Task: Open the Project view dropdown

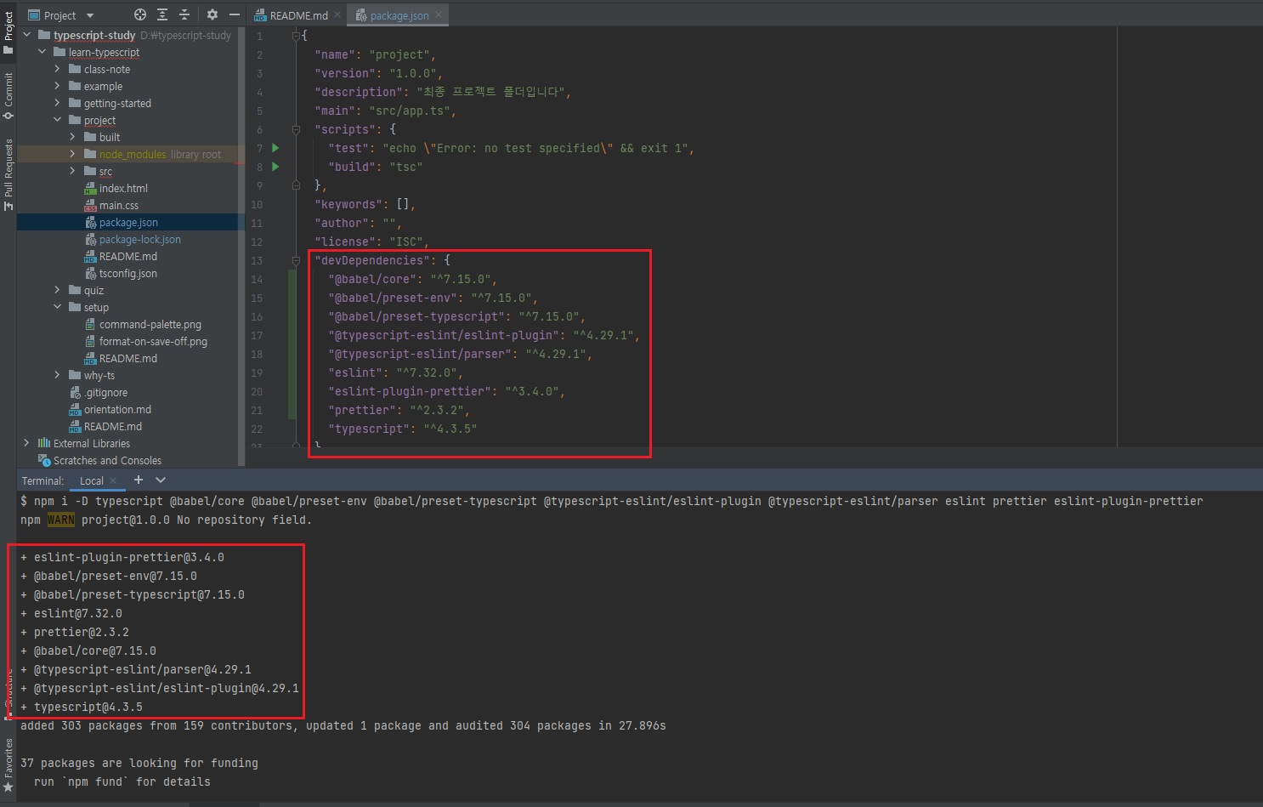Action: pos(90,15)
